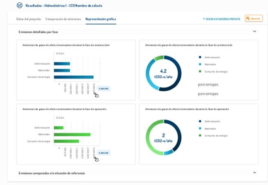
Task: Open the Datos del proyecto tab
Action: pos(29,19)
